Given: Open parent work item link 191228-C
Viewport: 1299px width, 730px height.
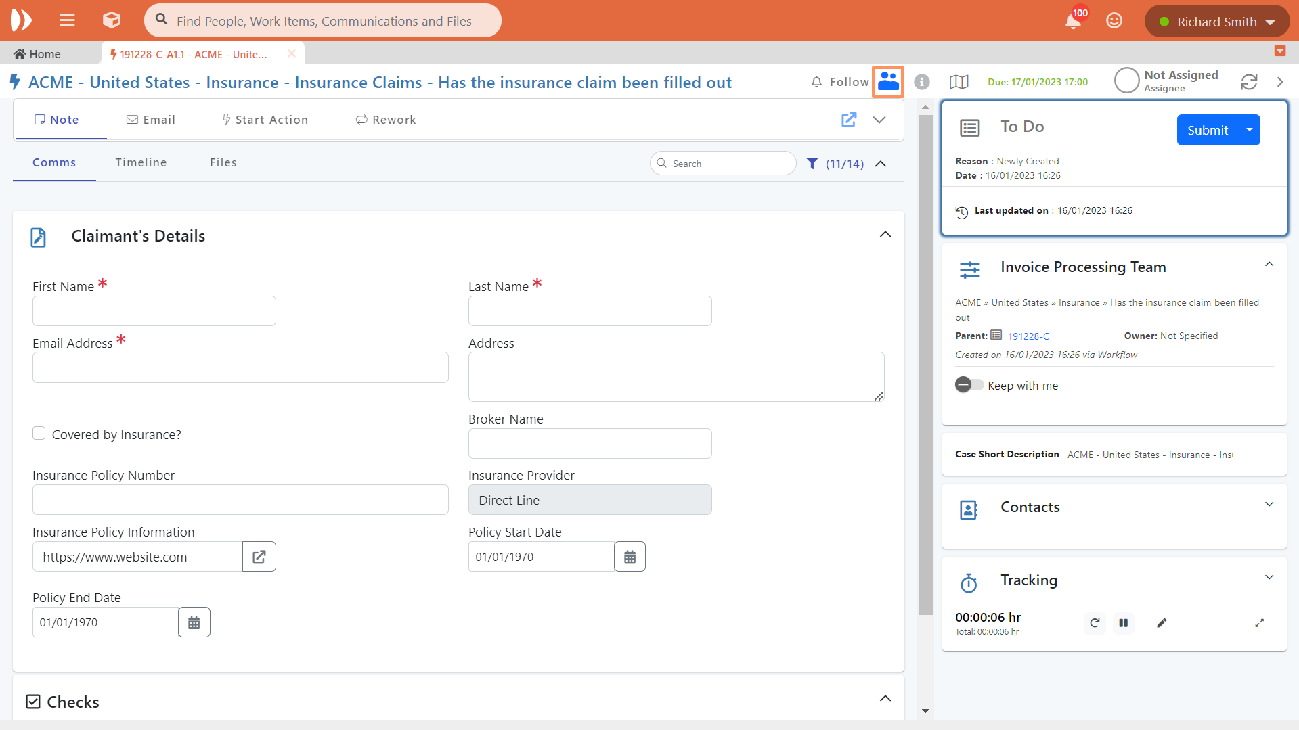Looking at the screenshot, I should click(1028, 336).
